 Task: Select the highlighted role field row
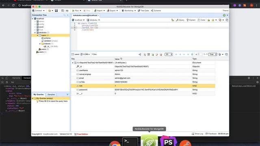[143, 86]
